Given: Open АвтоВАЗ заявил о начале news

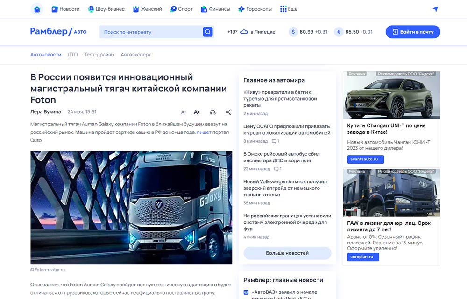Looking at the screenshot, I should [x=284, y=294].
